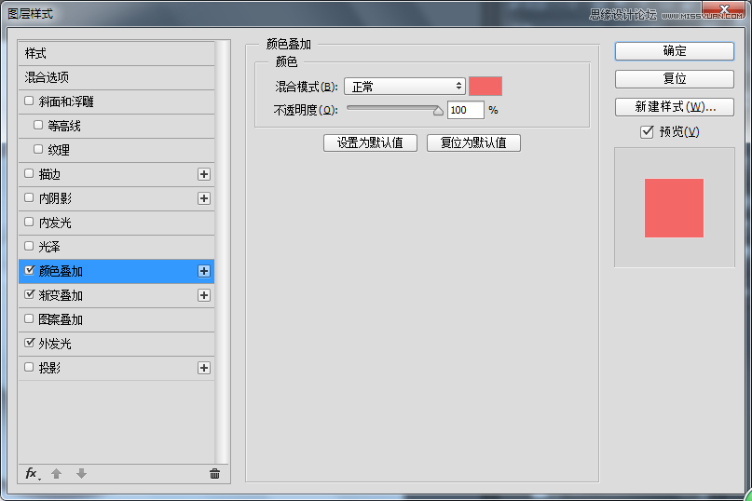Open the 斜面和浮雕 settings row
This screenshot has width=752, height=501.
pos(116,102)
